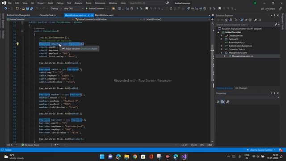Click the search magnifier in Solution Explorer
The width and height of the screenshot is (286, 161).
click(x=276, y=25)
